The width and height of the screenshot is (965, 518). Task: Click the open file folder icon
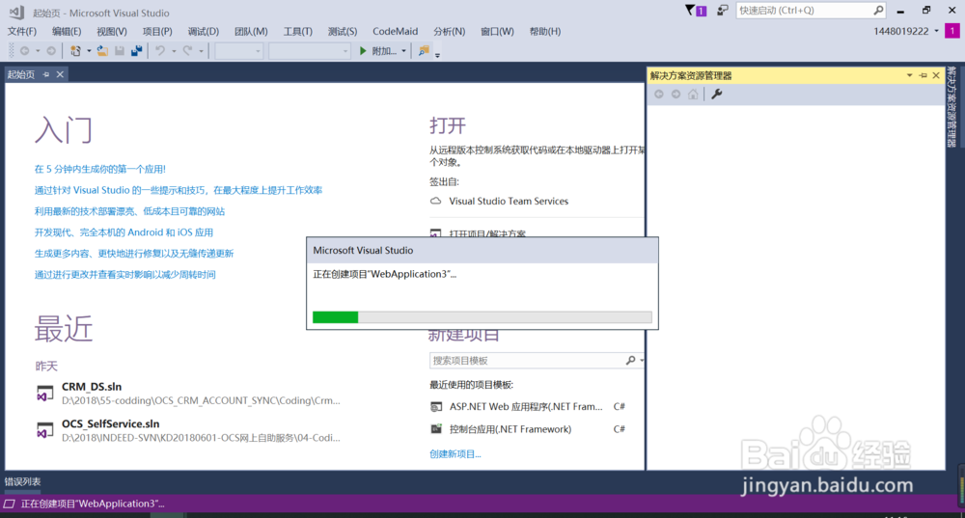click(x=102, y=51)
